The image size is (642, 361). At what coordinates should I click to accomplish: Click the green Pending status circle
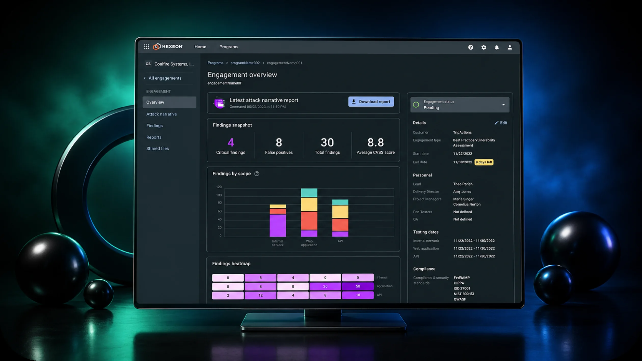(x=416, y=105)
